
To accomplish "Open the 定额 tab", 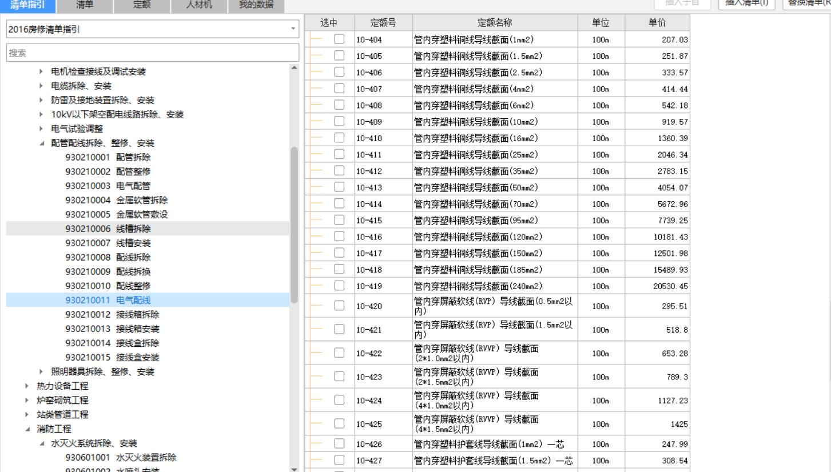I will pos(142,5).
